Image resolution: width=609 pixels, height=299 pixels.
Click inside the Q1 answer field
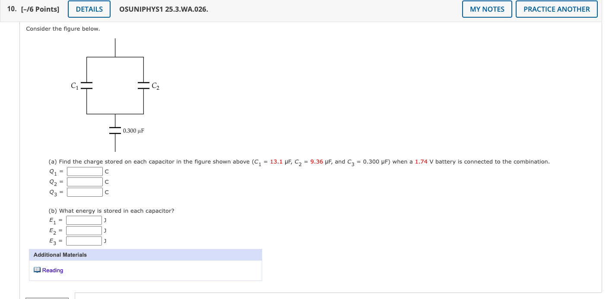click(84, 171)
